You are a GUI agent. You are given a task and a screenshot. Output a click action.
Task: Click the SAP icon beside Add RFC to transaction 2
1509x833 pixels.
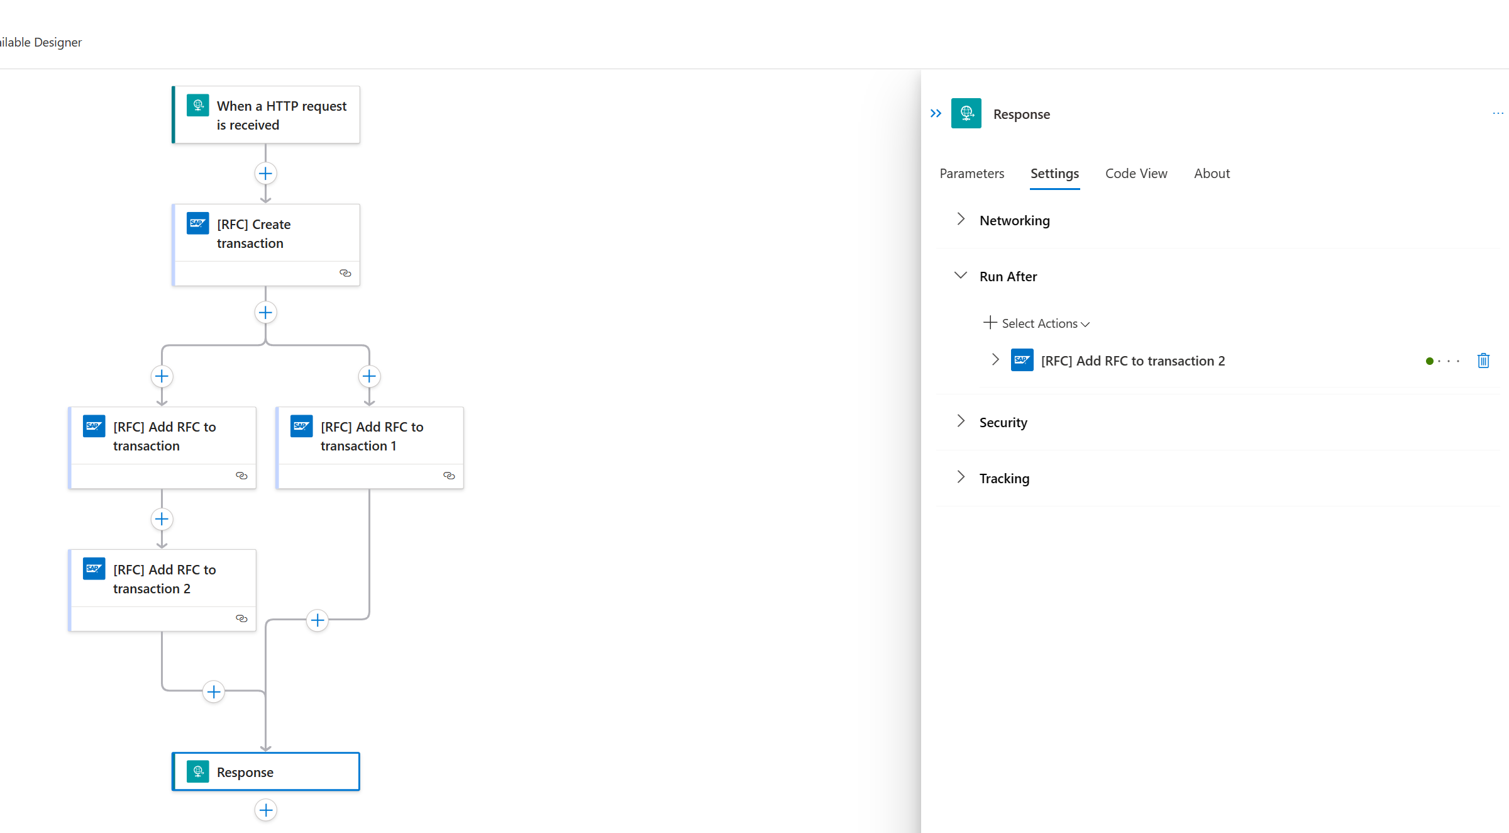[1022, 360]
